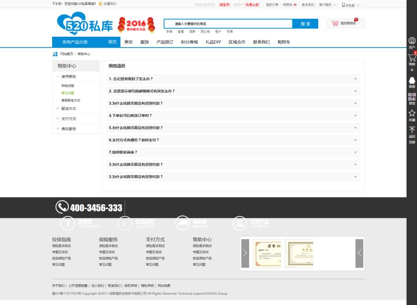This screenshot has height=305, width=417.
Task: Expand question 4 下单后可以修改订单吗 arrow
Action: pos(355,116)
